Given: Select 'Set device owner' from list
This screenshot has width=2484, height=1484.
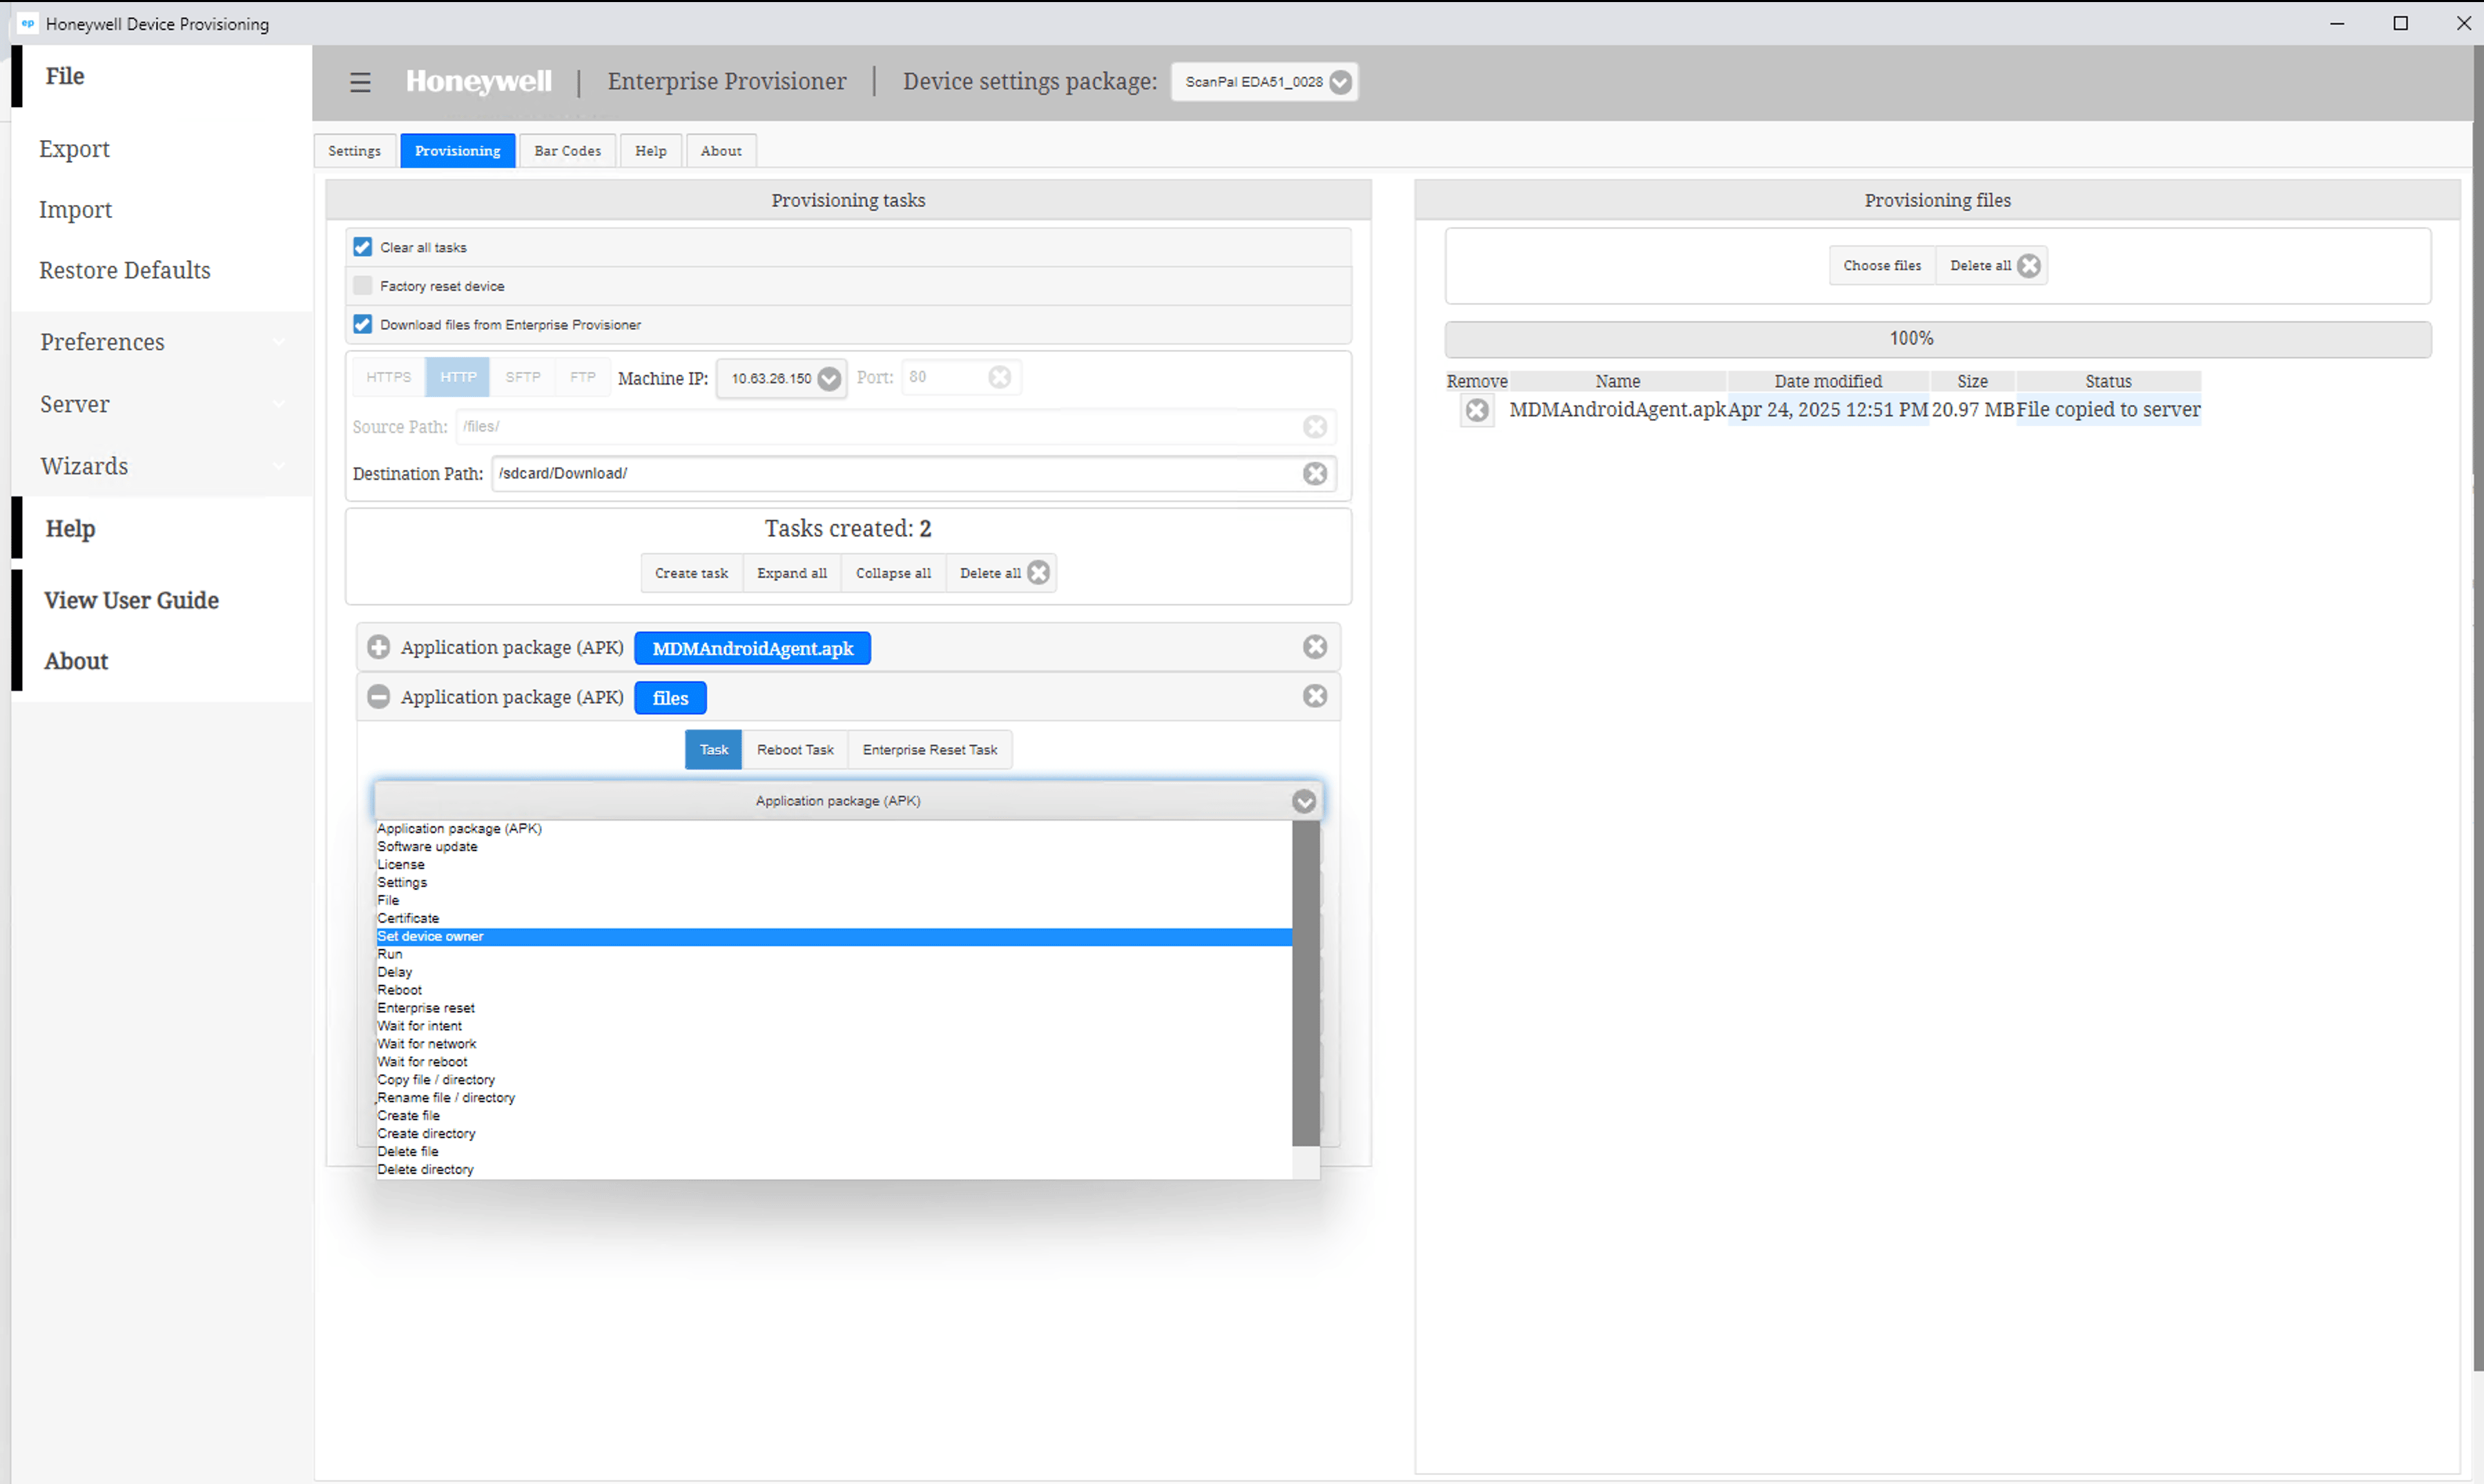Looking at the screenshot, I should tap(431, 936).
